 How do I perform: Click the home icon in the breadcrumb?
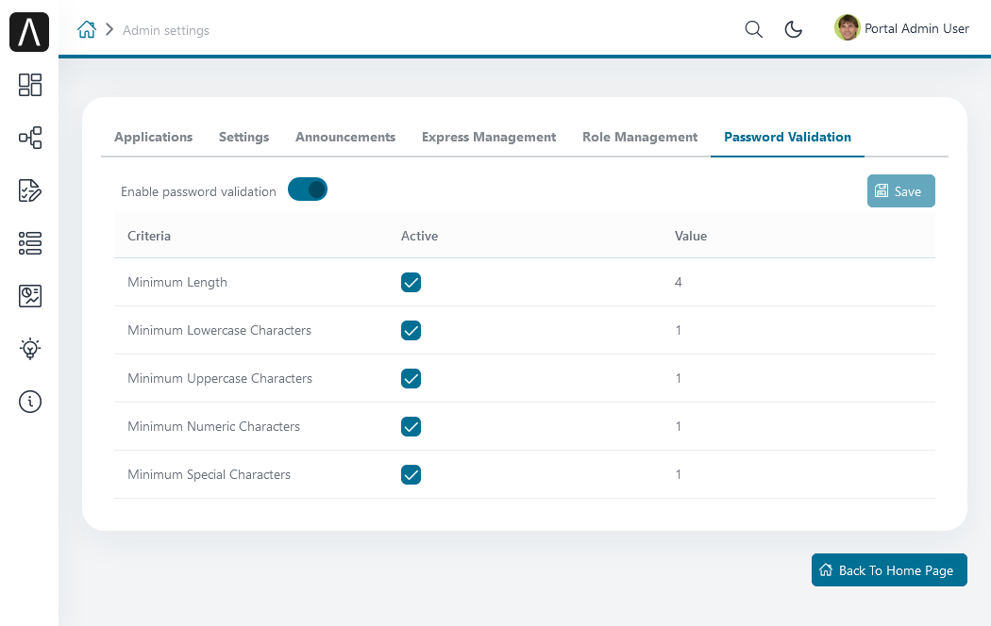(87, 30)
